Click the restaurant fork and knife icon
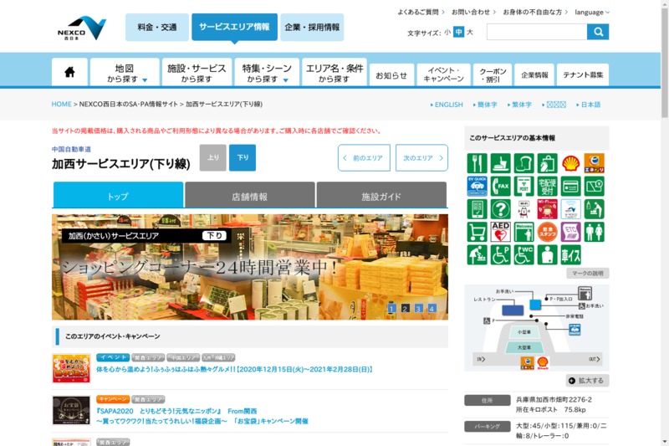Image resolution: width=669 pixels, height=446 pixels. click(x=477, y=163)
